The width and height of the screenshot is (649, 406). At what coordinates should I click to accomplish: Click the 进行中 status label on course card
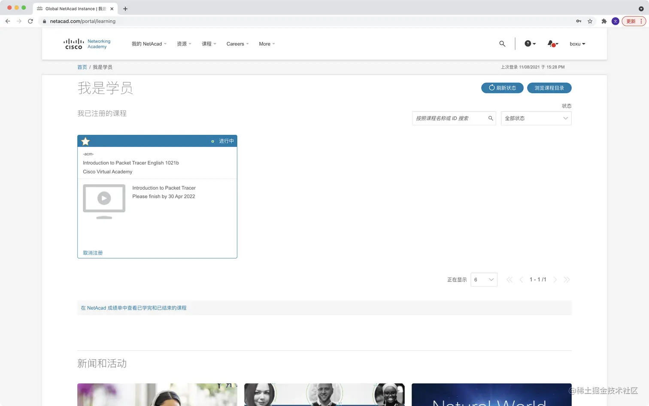coord(226,141)
